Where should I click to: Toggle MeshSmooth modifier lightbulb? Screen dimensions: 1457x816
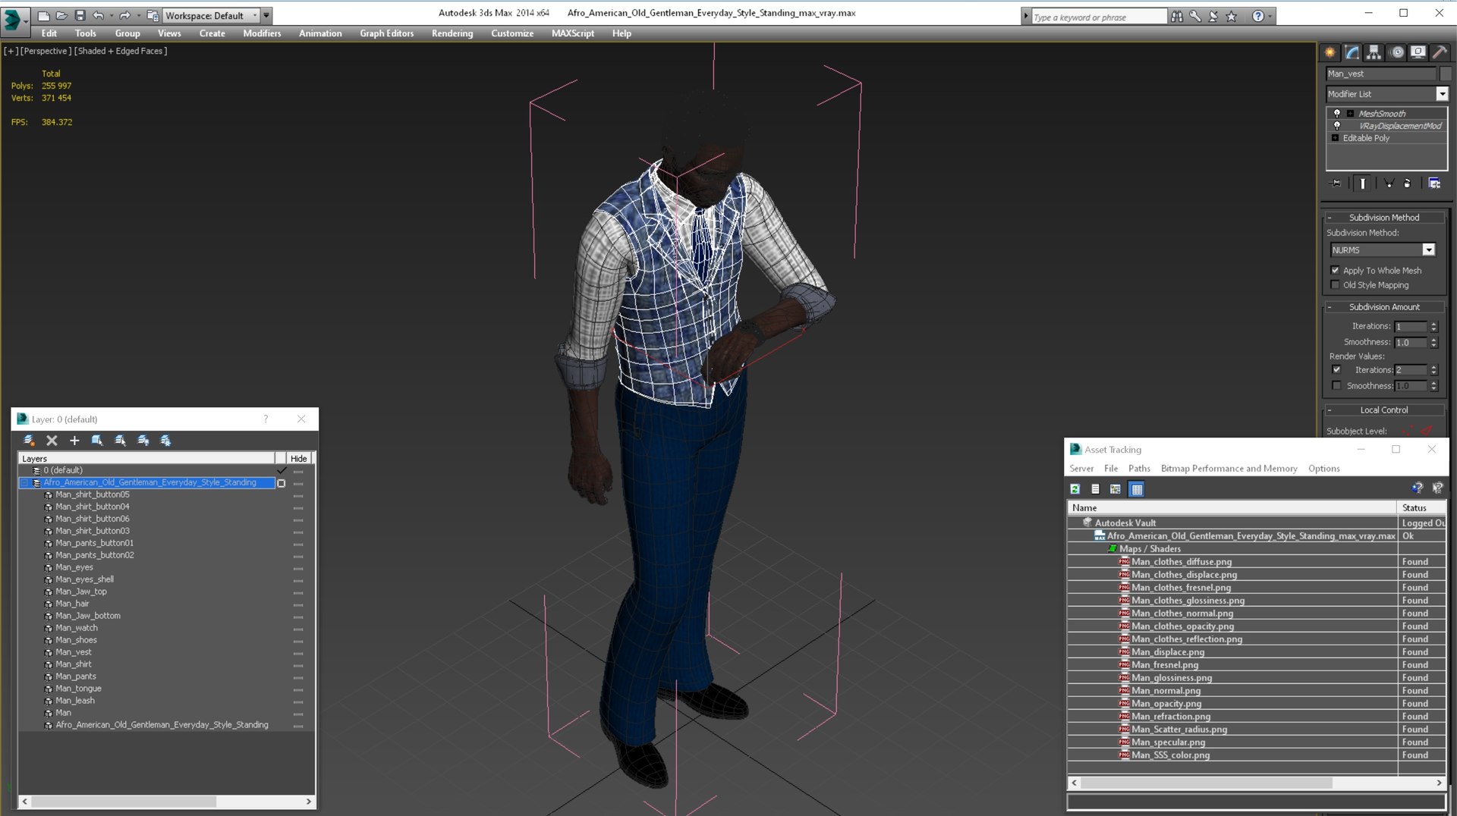(x=1337, y=114)
